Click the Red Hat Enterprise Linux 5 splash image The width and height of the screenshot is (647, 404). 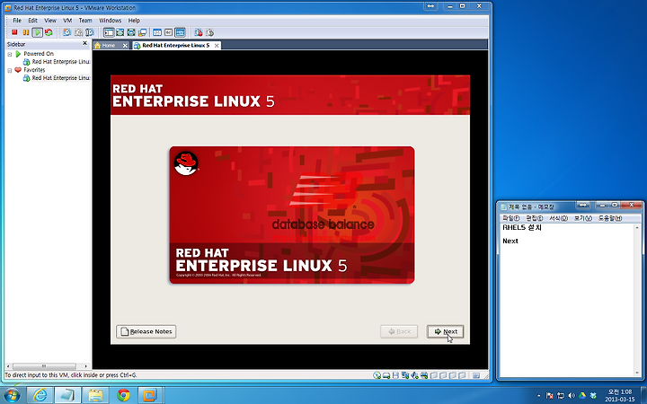click(x=292, y=215)
